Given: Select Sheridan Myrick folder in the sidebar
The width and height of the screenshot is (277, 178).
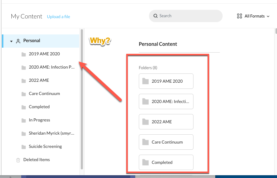Looking at the screenshot, I should (52, 133).
